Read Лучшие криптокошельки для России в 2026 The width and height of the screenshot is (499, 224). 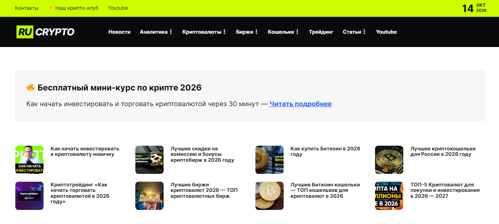[x=443, y=152]
